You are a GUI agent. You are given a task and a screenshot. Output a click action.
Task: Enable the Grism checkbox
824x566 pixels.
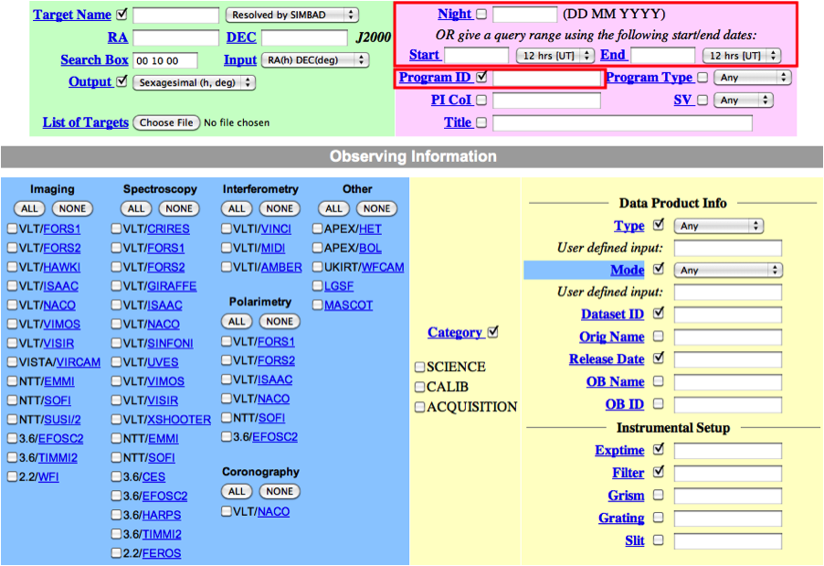click(x=659, y=496)
